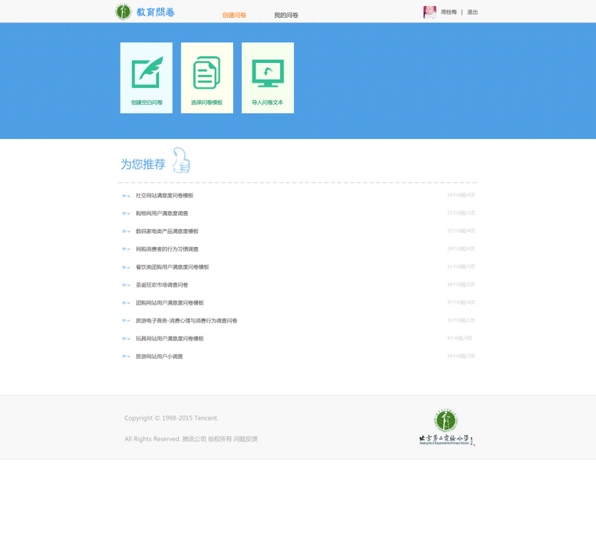Click bullet icon beside 玩具网站用户满意度问卷模板
The height and width of the screenshot is (559, 596).
pos(126,338)
